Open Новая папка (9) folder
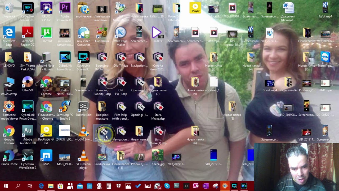 coord(195,85)
